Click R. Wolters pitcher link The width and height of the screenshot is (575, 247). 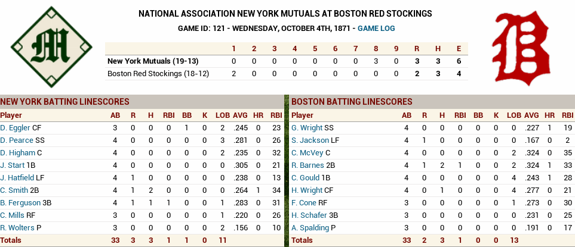(x=16, y=227)
